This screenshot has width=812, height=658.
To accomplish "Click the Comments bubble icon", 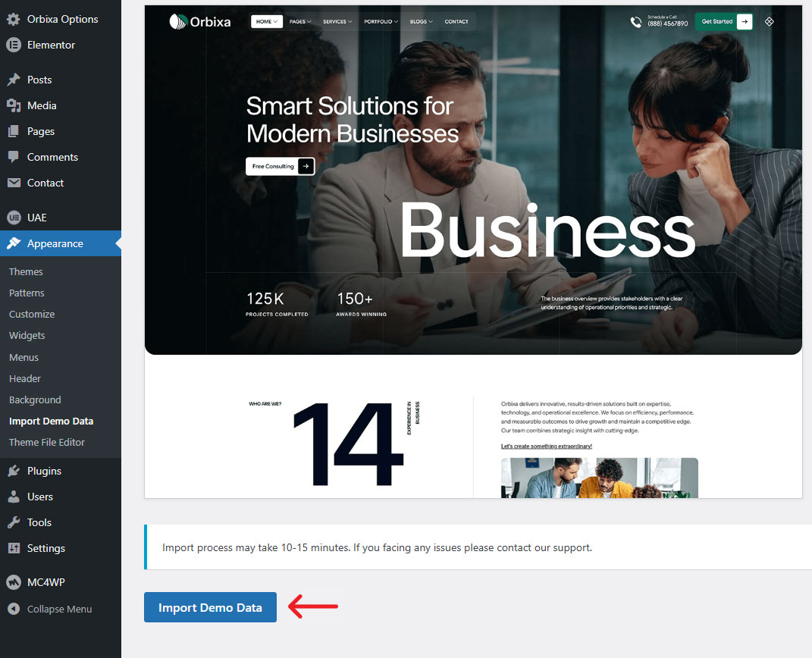I will (x=14, y=157).
